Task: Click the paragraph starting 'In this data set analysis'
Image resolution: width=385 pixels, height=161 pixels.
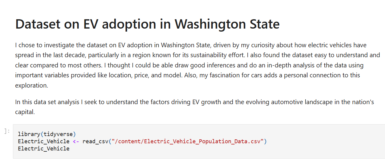Action: coord(195,107)
